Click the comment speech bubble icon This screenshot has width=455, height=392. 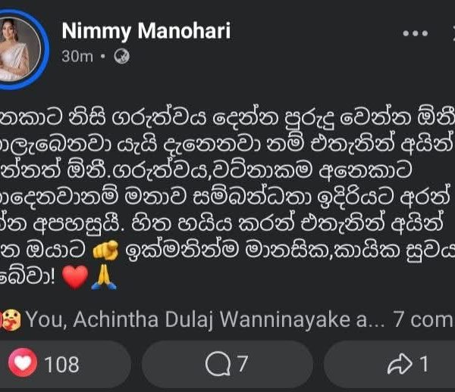[217, 364]
